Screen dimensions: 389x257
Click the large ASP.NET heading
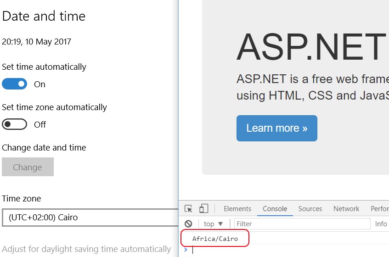point(311,47)
